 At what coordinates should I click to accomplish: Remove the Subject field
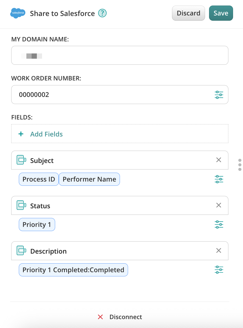219,160
